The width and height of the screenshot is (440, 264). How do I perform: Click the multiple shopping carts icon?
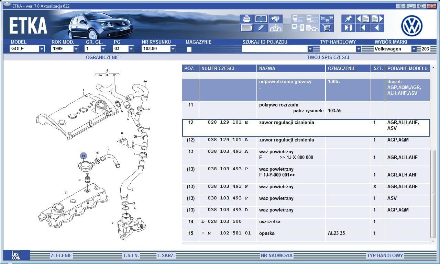click(x=327, y=19)
